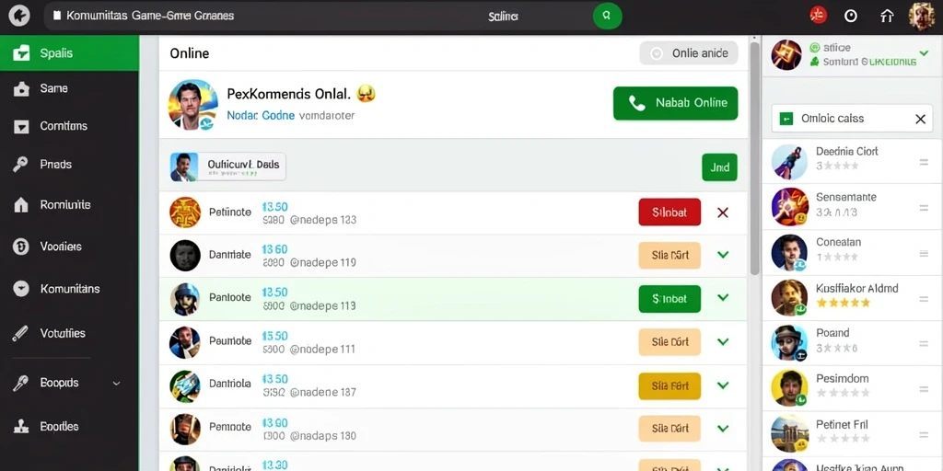Image resolution: width=943 pixels, height=471 pixels.
Task: Expand the nodepe 113 row chevron
Action: 723,298
